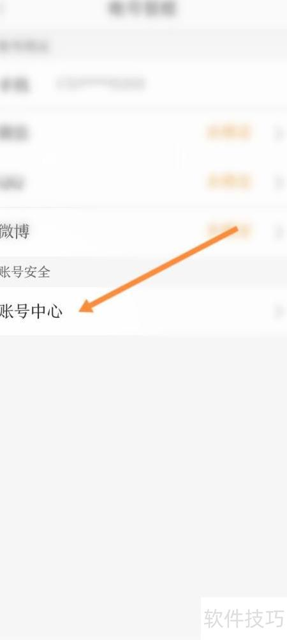Image resolution: width=287 pixels, height=640 pixels.
Task: Click the upper tail end of the orange annotation arrow
Action: tap(234, 230)
